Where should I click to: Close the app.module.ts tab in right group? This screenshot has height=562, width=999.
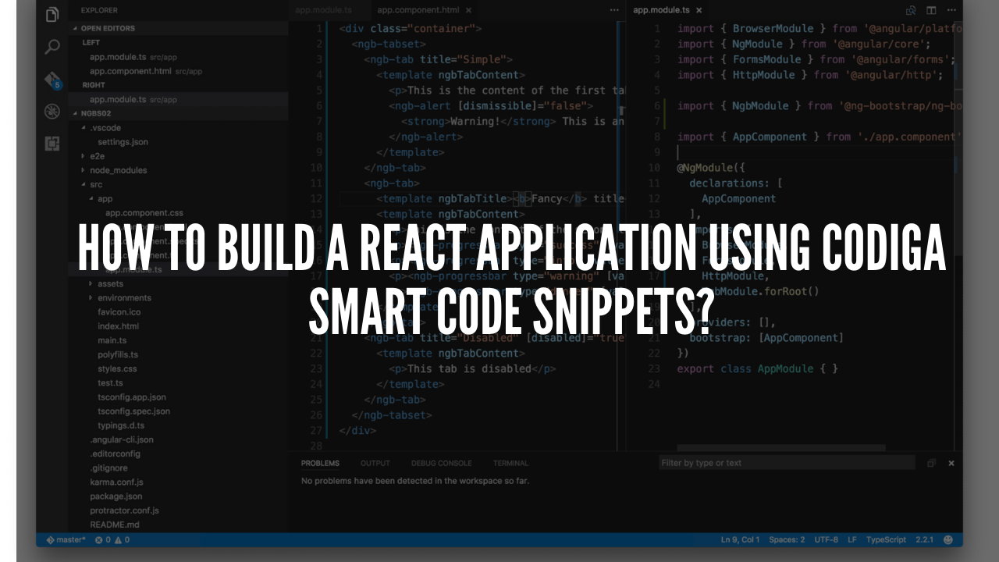[699, 11]
